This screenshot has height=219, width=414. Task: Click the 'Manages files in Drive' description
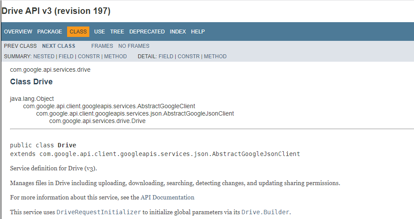(x=175, y=183)
